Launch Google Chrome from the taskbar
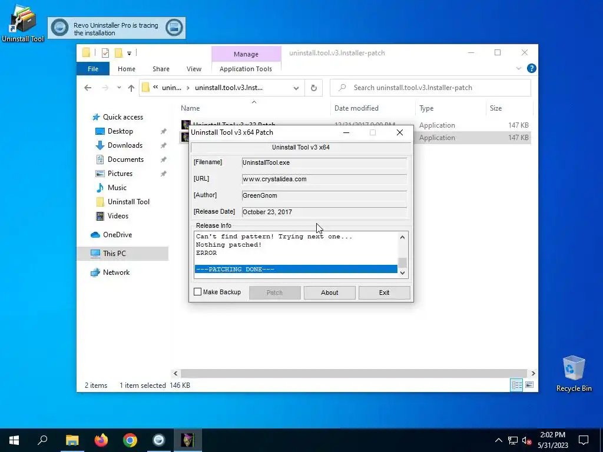 click(x=130, y=440)
